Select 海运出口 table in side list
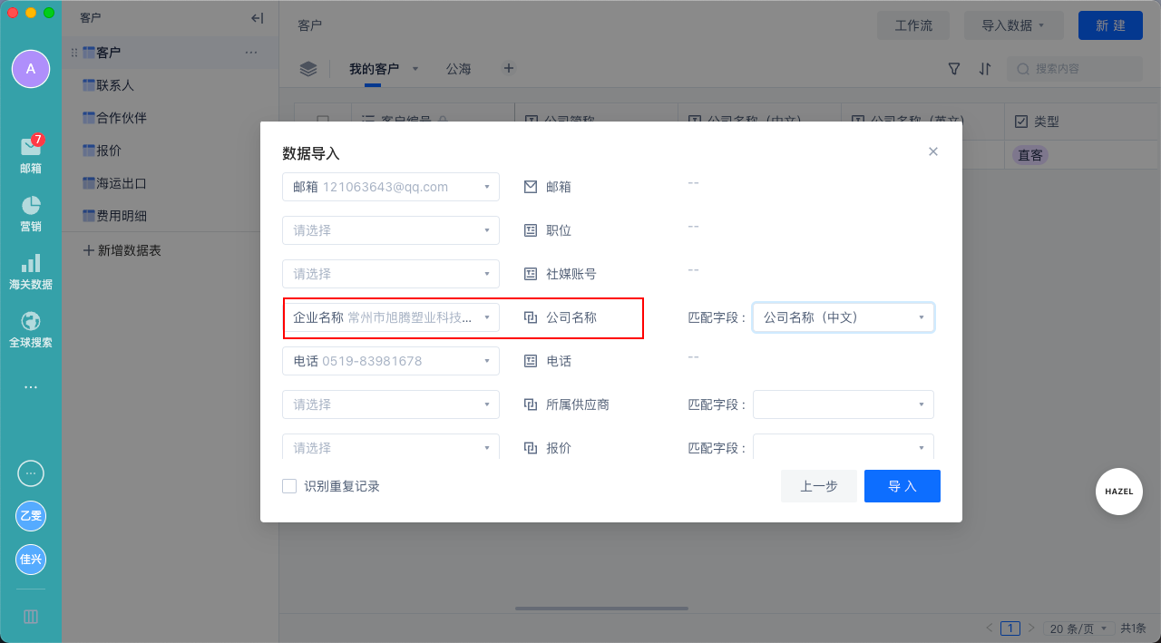This screenshot has height=643, width=1161. coord(170,183)
